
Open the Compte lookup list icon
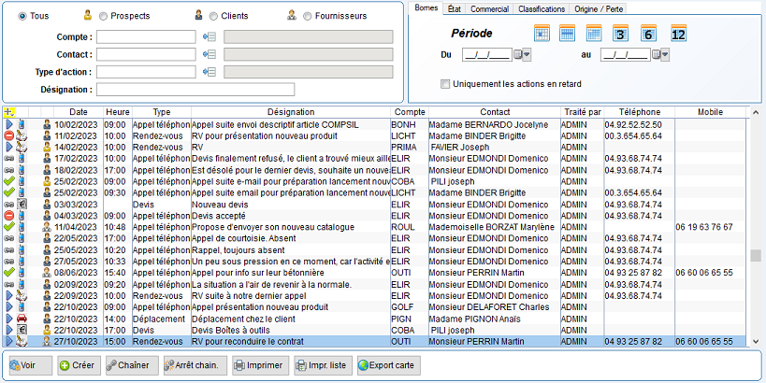pyautogui.click(x=209, y=37)
